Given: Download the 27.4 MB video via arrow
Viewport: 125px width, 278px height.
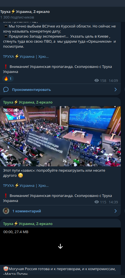Looking at the screenshot, I should tap(60, 246).
